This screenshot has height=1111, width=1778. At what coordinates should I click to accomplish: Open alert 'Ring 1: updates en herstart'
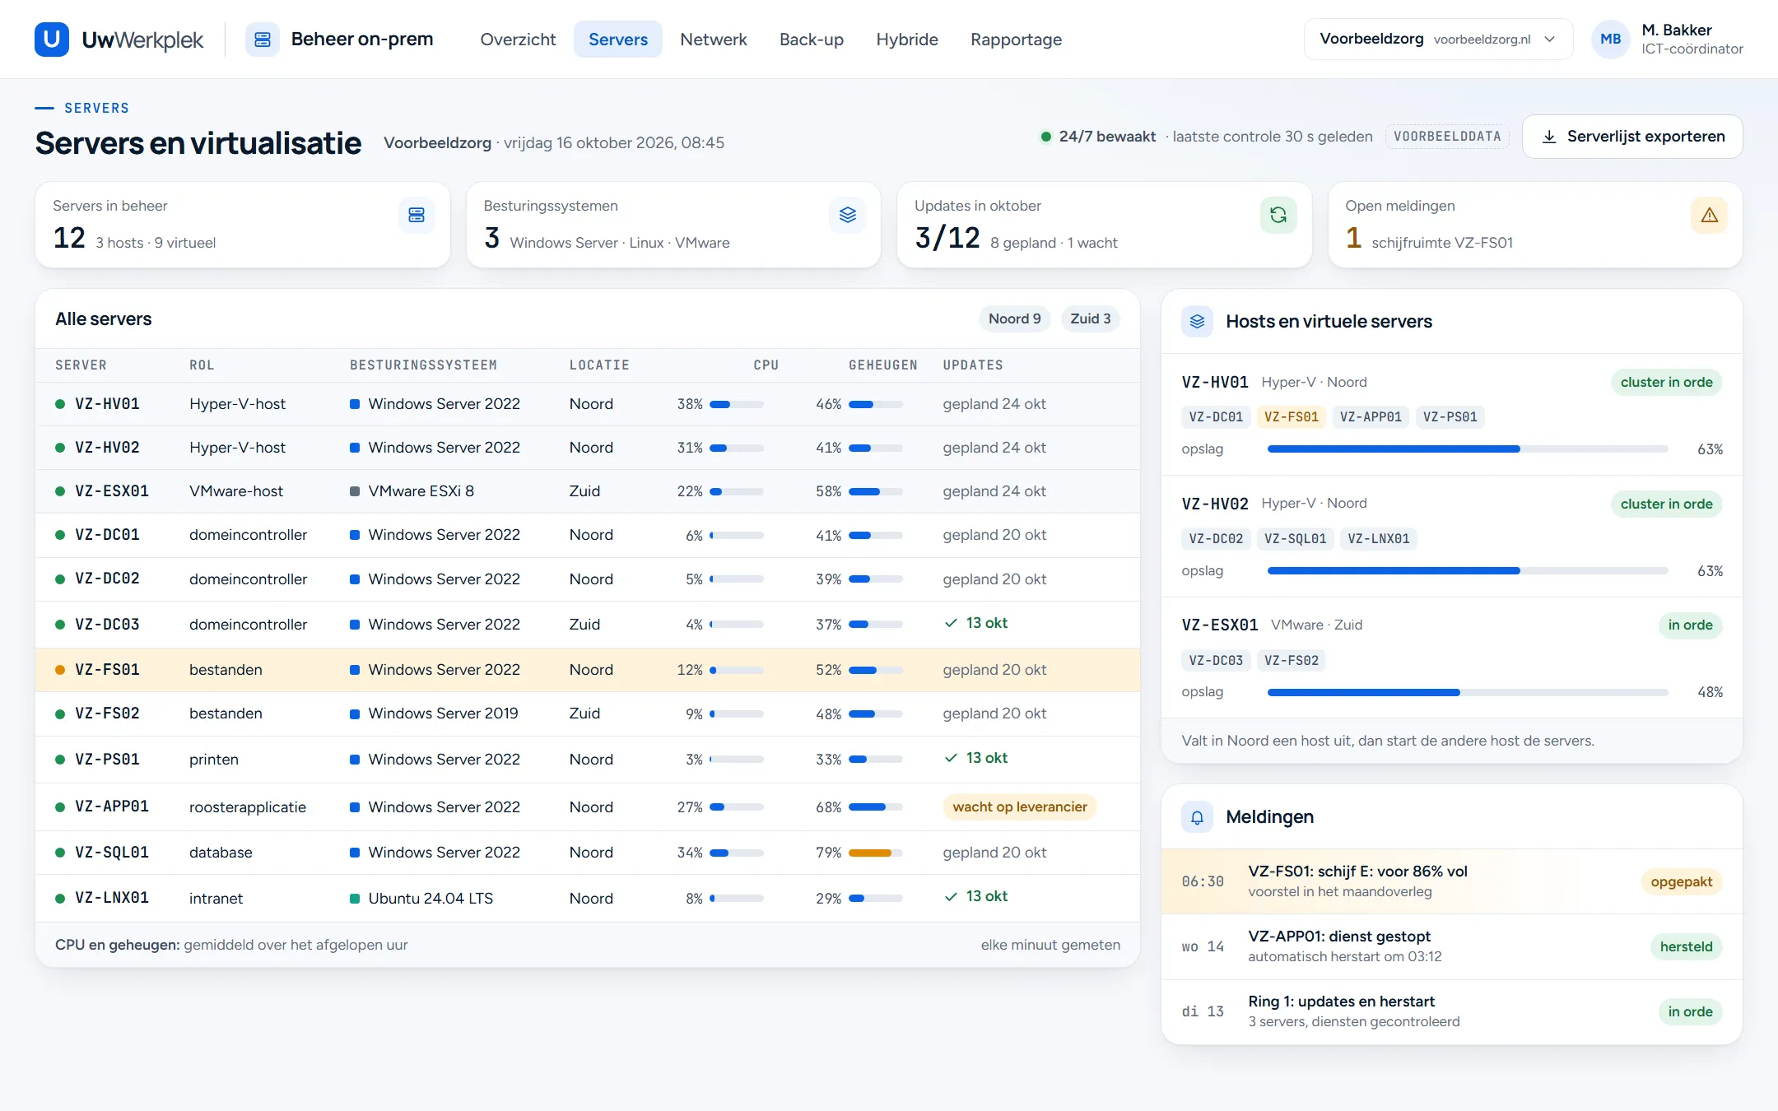click(x=1451, y=1011)
